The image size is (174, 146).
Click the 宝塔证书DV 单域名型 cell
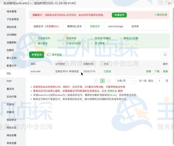click(67, 71)
